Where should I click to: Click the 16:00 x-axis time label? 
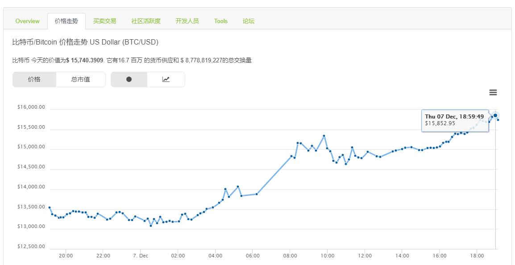click(x=440, y=256)
